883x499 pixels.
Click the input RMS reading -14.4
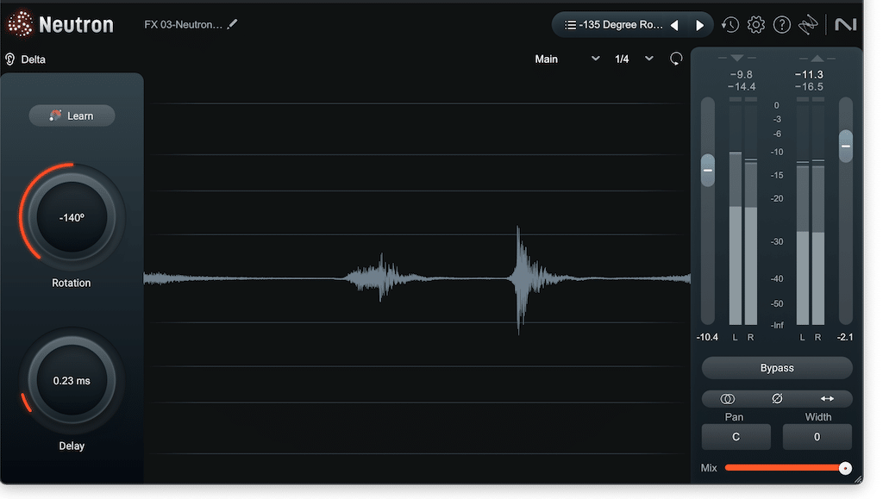[741, 87]
